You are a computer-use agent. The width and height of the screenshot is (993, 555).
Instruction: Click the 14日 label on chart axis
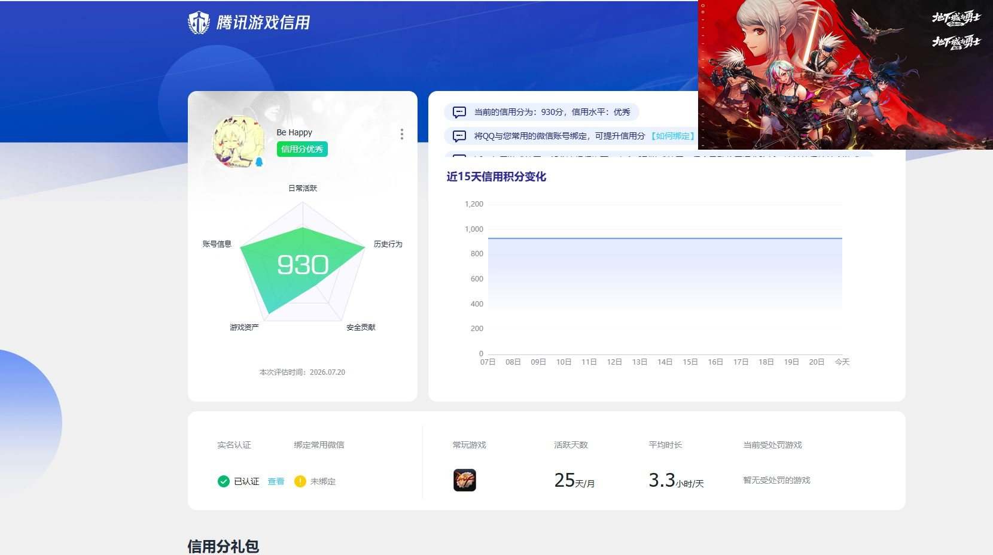[x=665, y=362]
